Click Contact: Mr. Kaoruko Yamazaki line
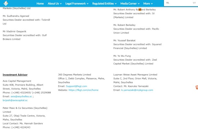This screenshot has height=129, width=198. (131, 86)
